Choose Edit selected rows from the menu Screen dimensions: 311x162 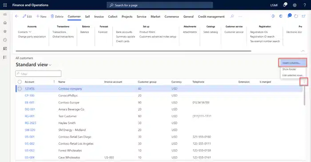coord(293,75)
